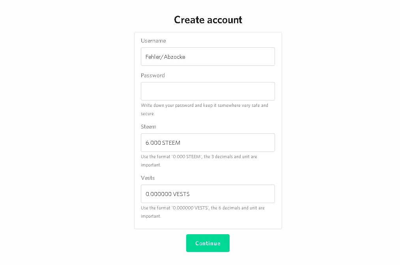Click the Password label text
This screenshot has height=265, width=400.
(153, 75)
